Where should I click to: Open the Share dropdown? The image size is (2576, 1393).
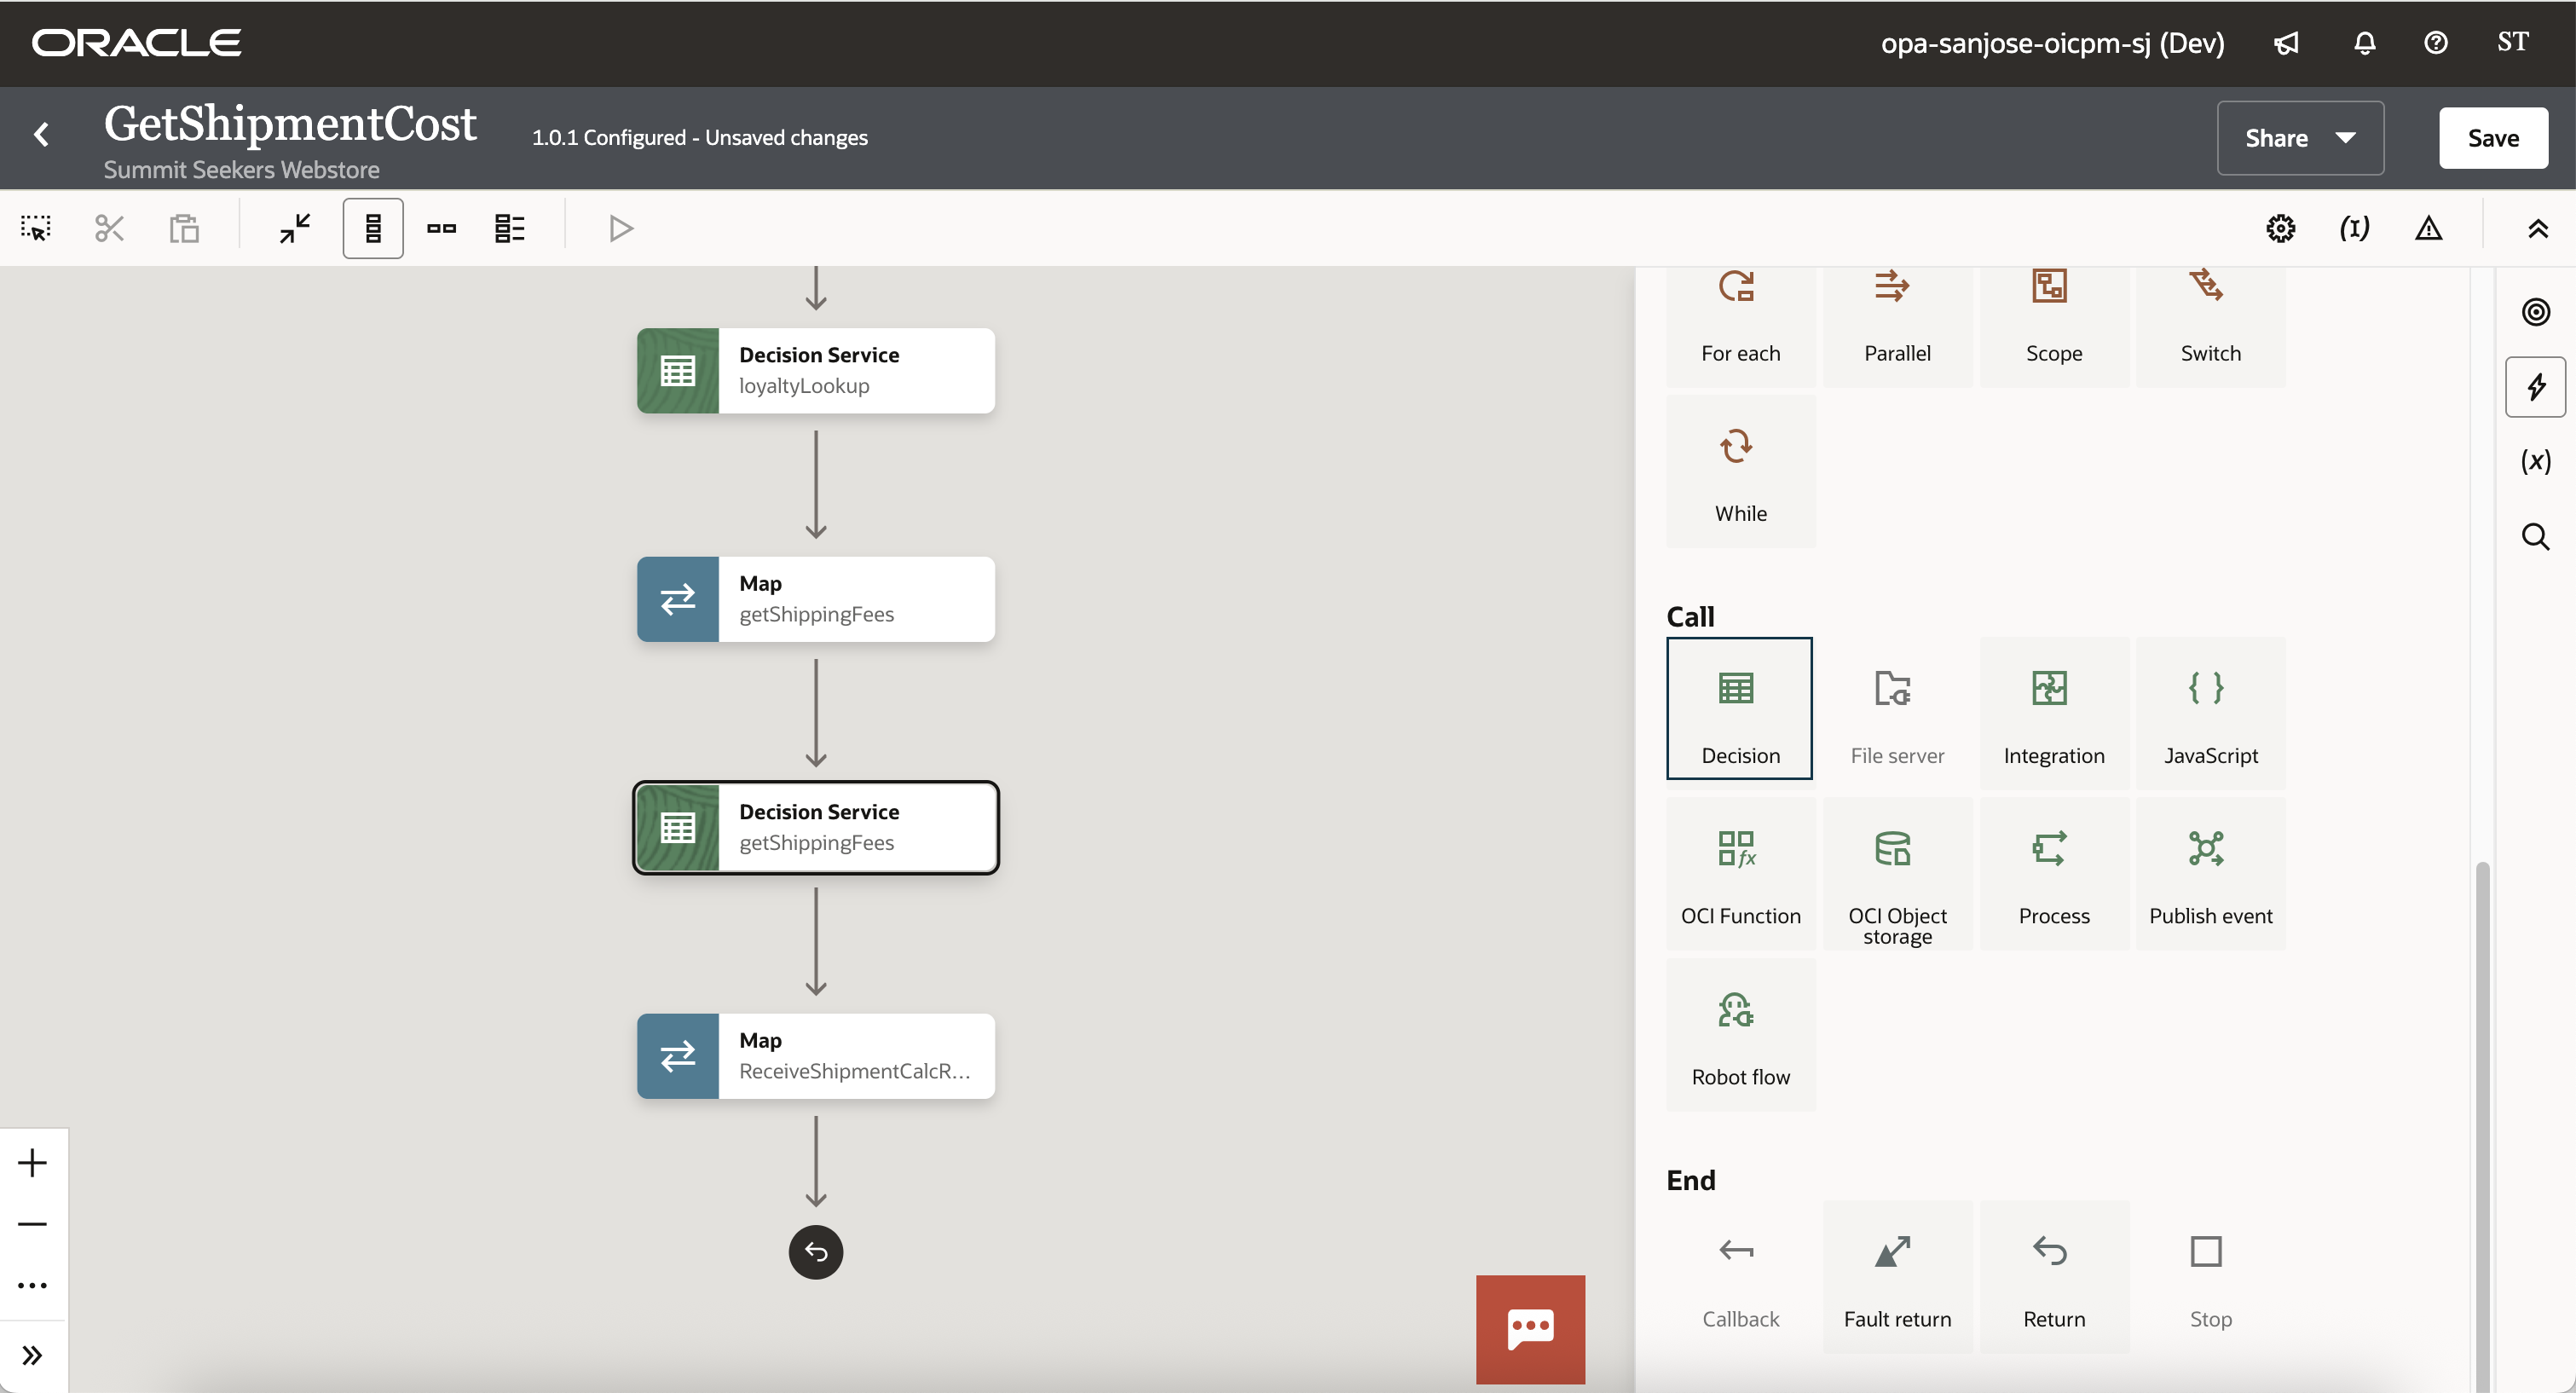[2299, 138]
